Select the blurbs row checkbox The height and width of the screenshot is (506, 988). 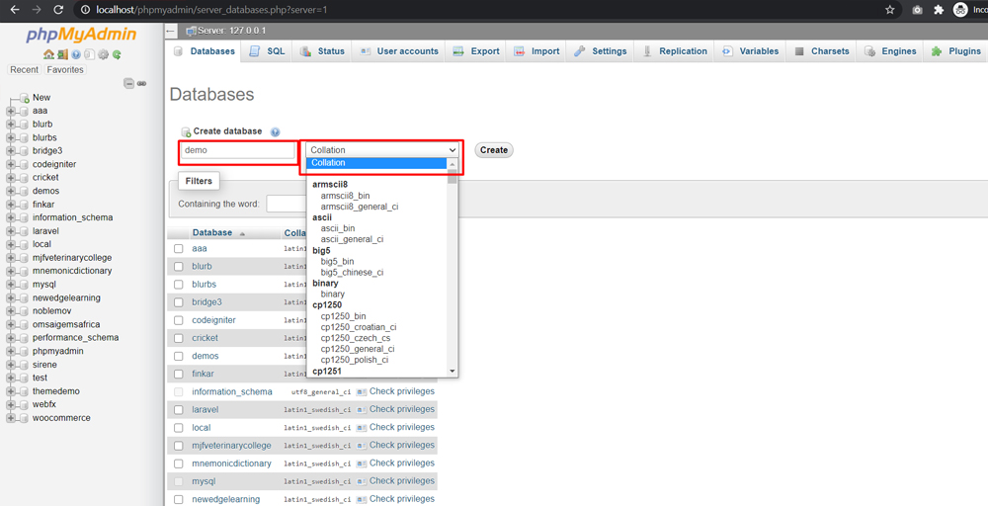point(178,285)
